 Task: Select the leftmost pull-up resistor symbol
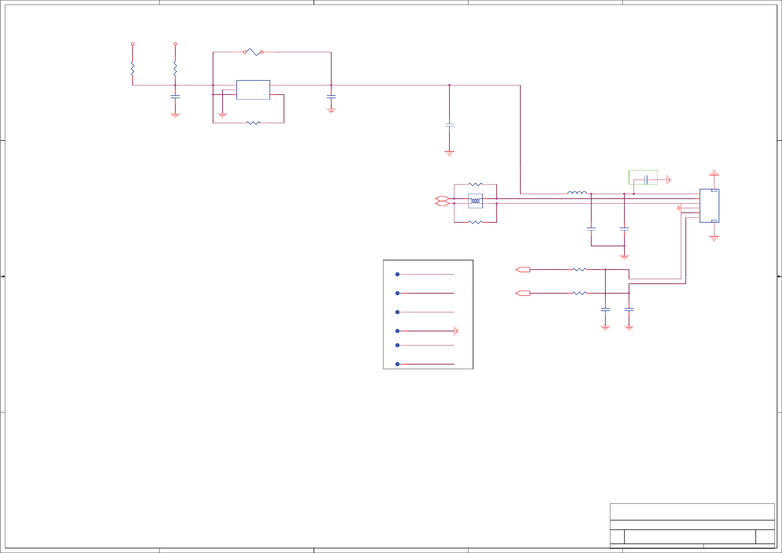point(133,69)
